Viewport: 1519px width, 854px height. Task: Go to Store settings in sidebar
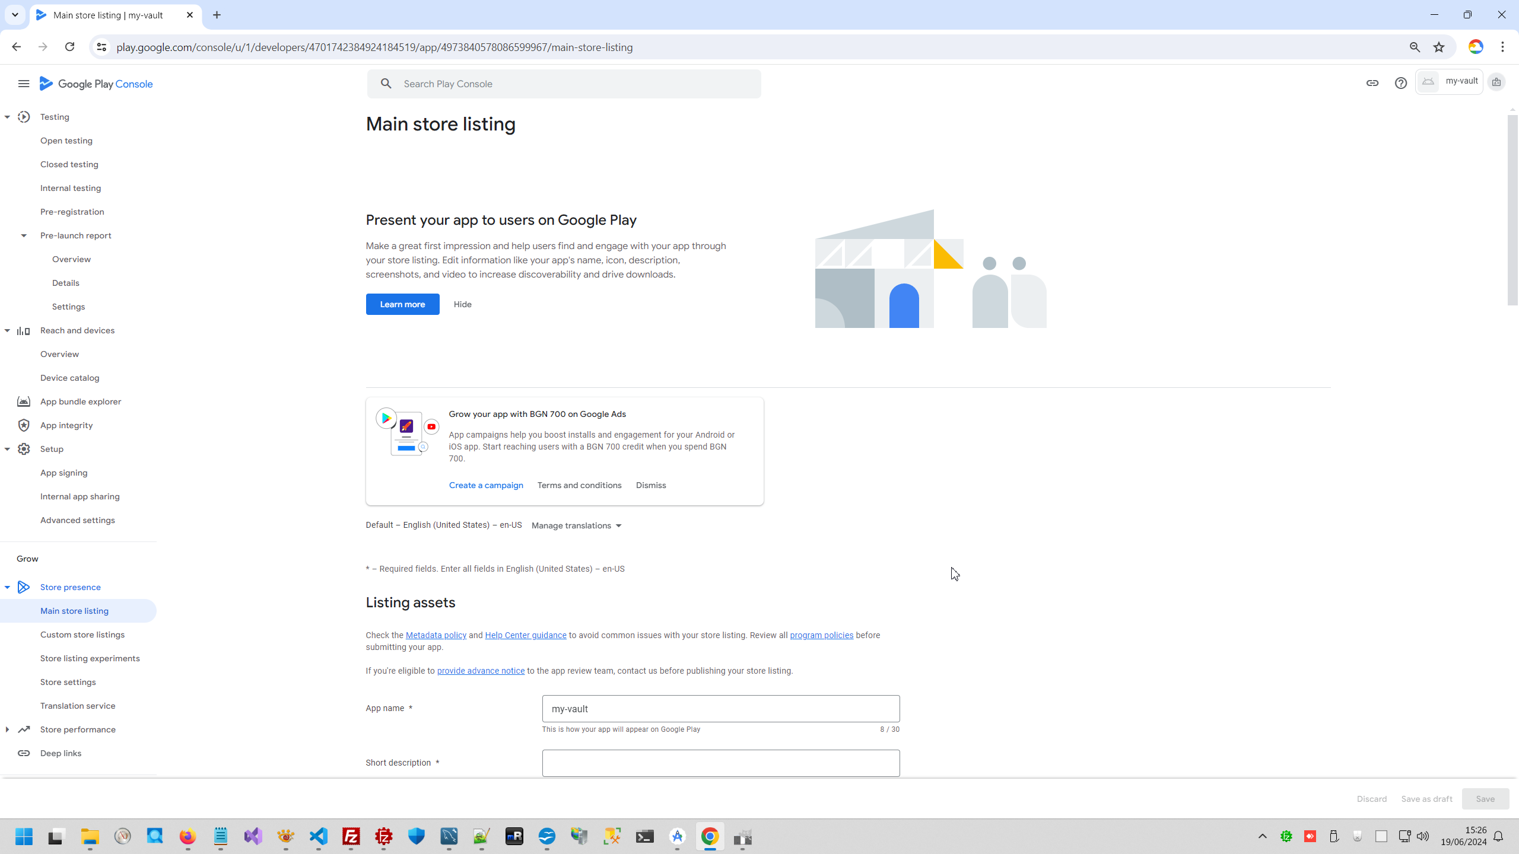point(68,682)
